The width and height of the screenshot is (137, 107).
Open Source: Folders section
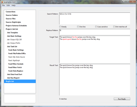click(20, 15)
